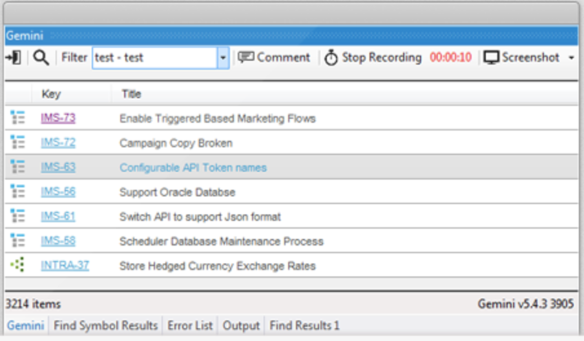This screenshot has height=341, width=584.
Task: Select 'Support Oracle Databse' title
Action: pyautogui.click(x=177, y=192)
